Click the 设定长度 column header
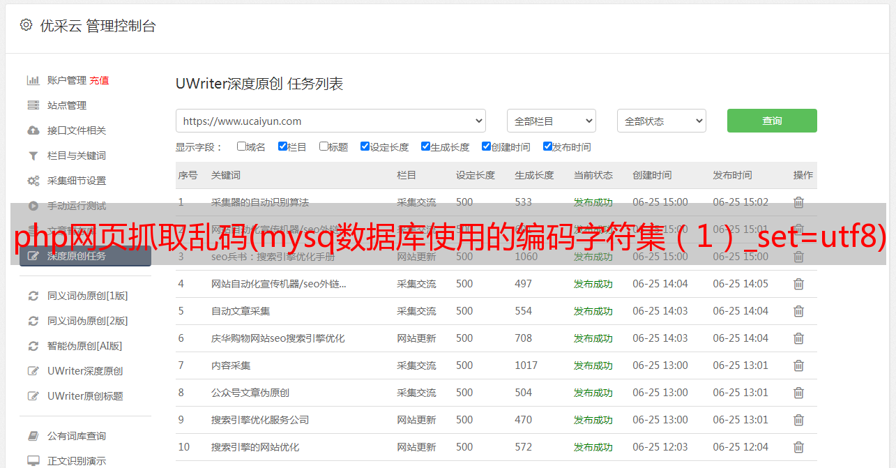 [476, 175]
